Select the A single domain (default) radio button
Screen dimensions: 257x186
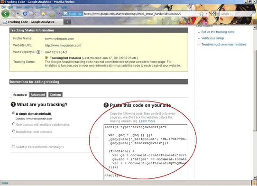14,113
